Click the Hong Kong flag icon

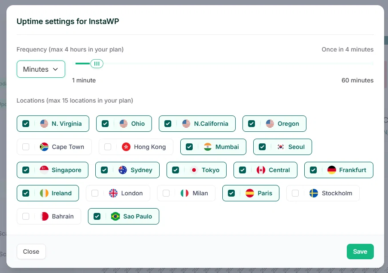coord(126,147)
